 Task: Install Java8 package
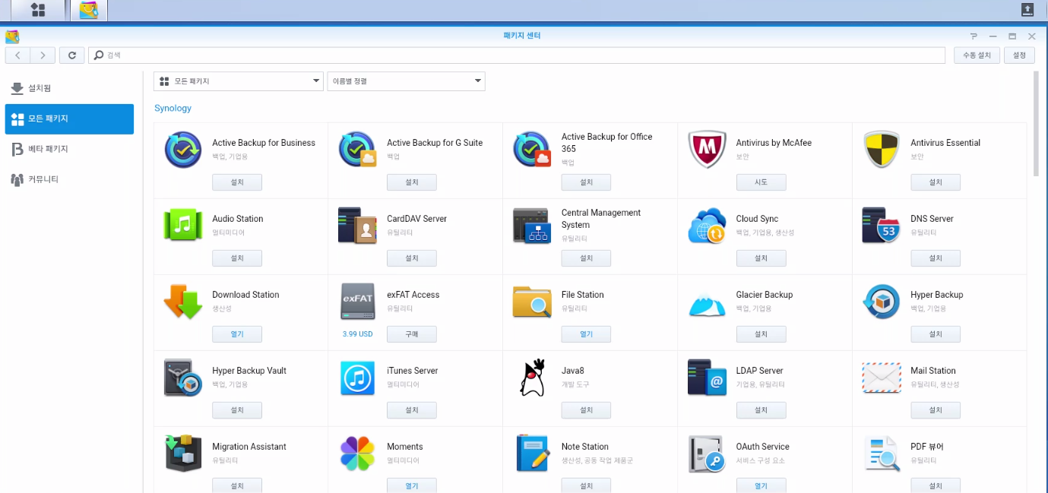[587, 410]
